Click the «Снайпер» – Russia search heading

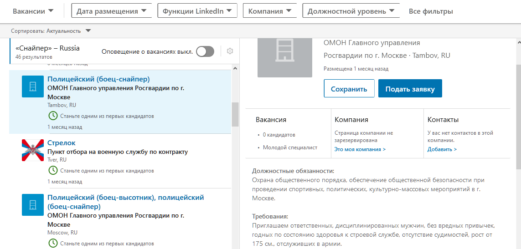[x=47, y=48]
